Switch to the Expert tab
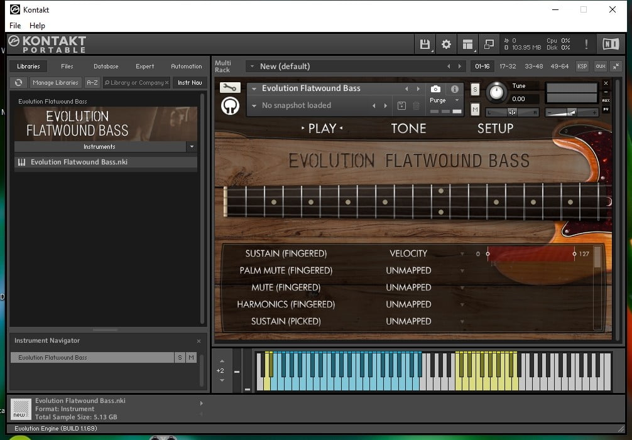The image size is (632, 440). pyautogui.click(x=144, y=67)
